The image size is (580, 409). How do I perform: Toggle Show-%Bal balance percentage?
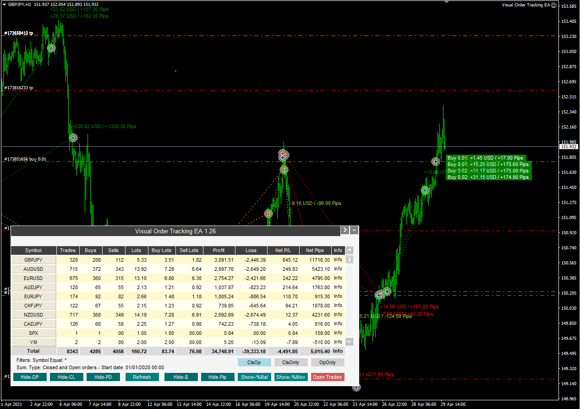[254, 377]
